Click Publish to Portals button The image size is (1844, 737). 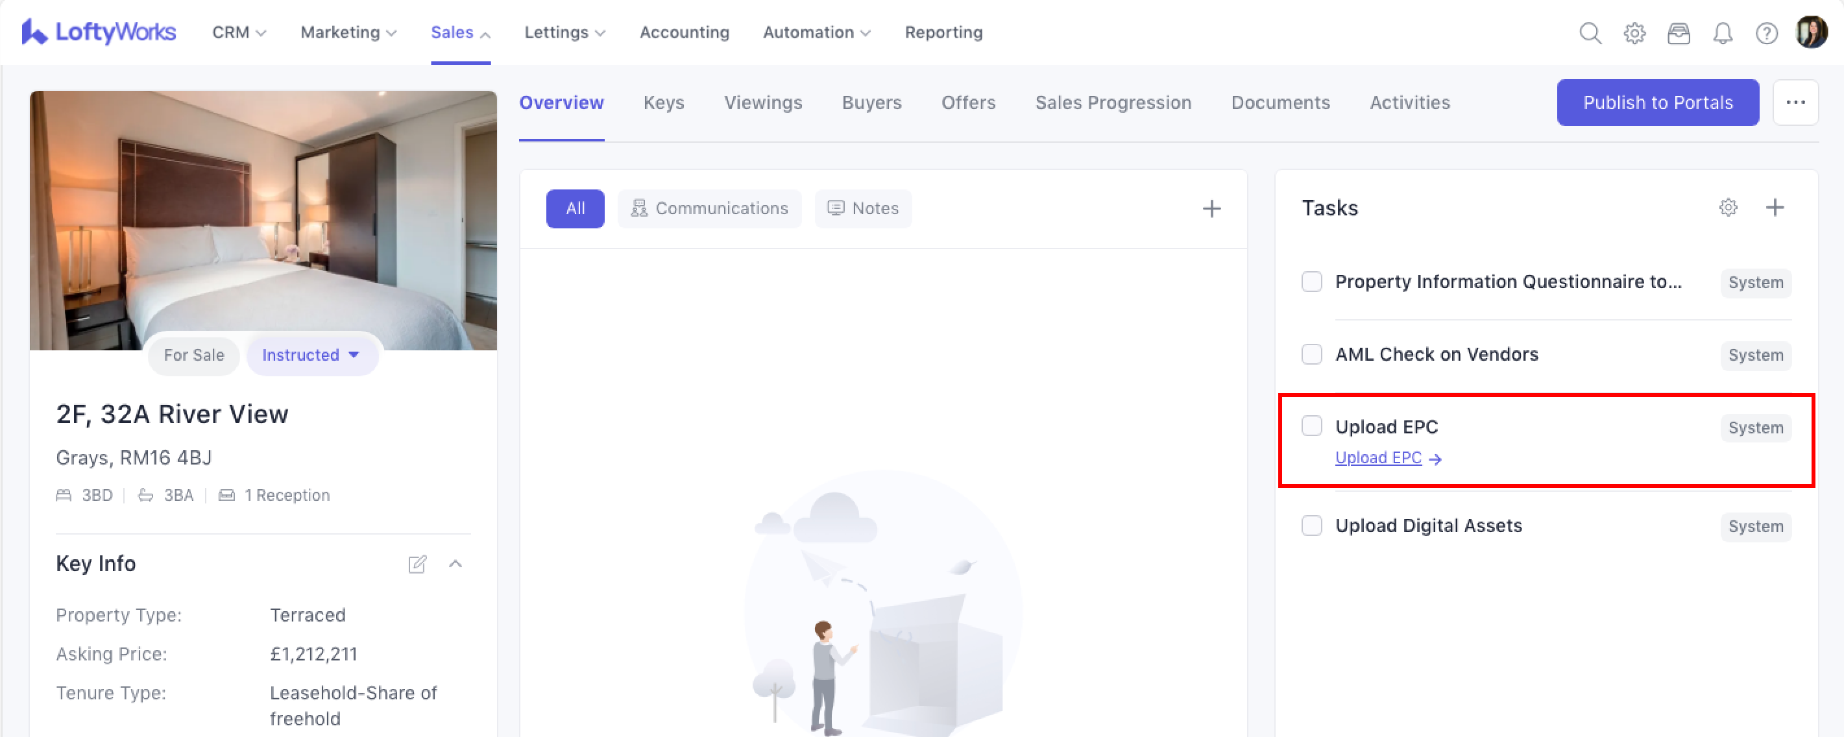pyautogui.click(x=1657, y=103)
